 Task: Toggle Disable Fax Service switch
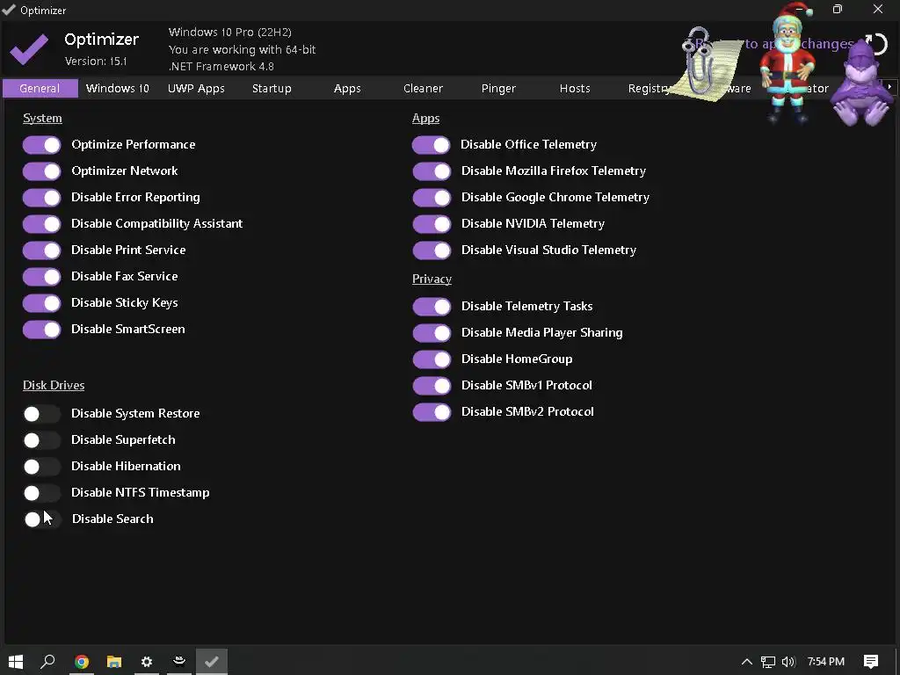42,277
